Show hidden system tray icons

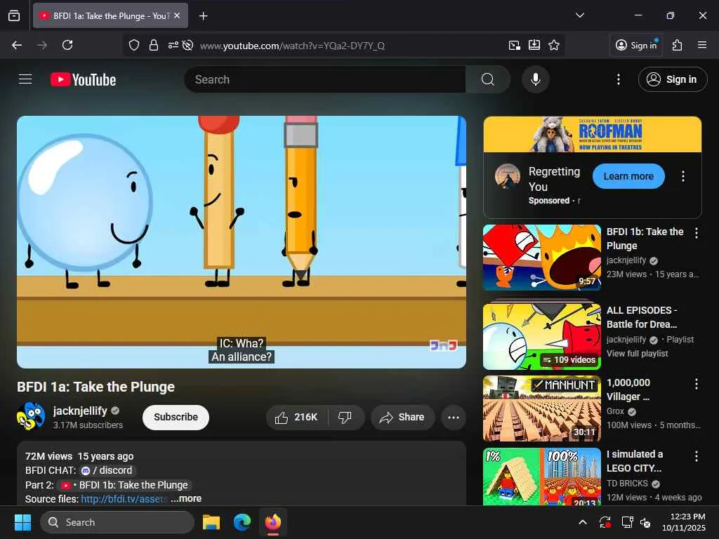[x=582, y=522]
